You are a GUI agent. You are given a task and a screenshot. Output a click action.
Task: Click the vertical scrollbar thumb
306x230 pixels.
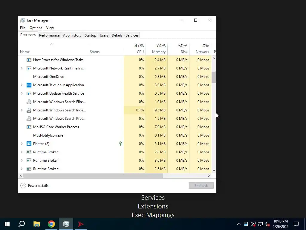tap(214, 77)
